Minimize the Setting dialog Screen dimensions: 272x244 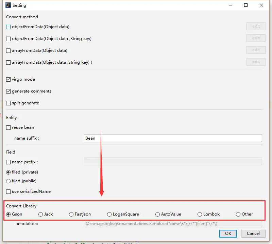click(x=231, y=5)
